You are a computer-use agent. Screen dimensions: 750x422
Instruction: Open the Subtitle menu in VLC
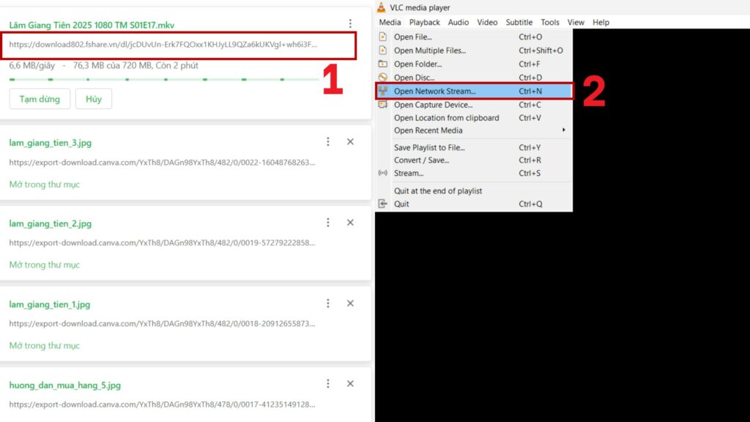pos(519,22)
